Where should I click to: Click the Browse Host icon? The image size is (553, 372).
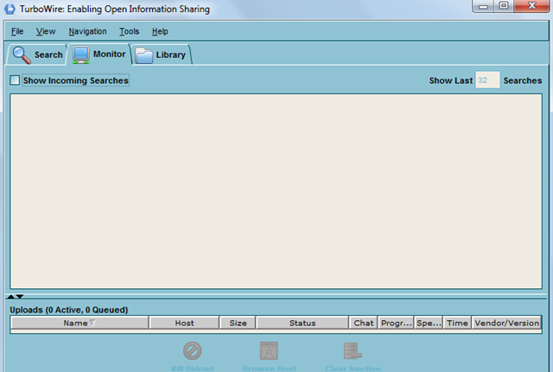click(269, 350)
